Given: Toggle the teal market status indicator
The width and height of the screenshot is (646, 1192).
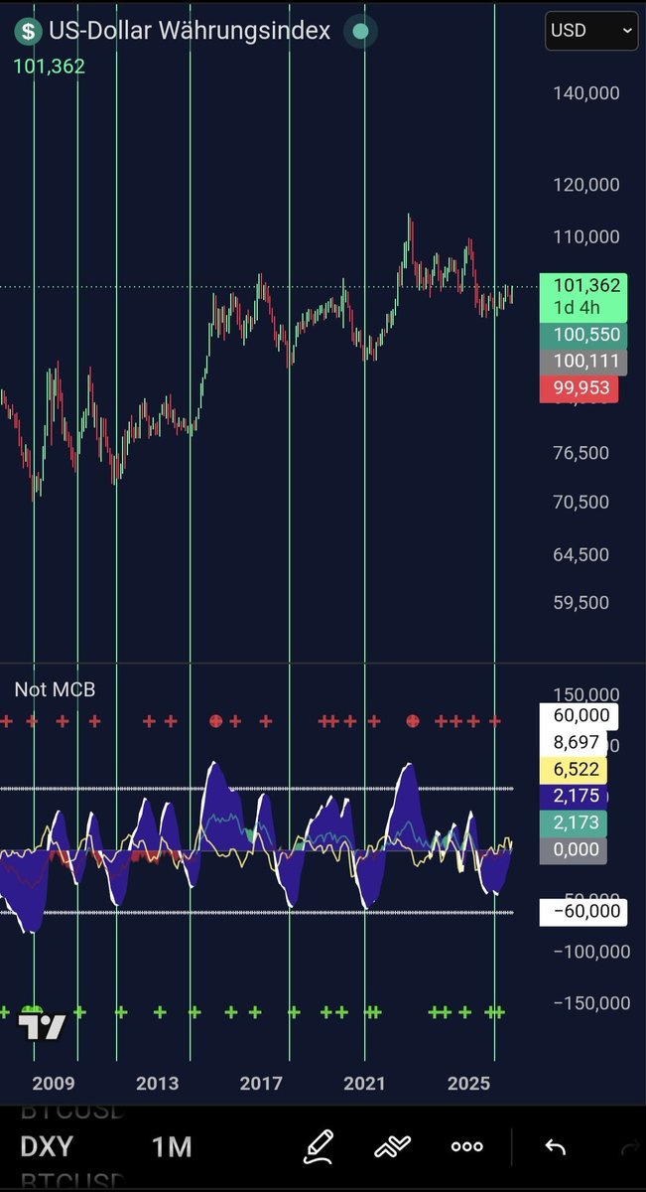Looking at the screenshot, I should [360, 32].
